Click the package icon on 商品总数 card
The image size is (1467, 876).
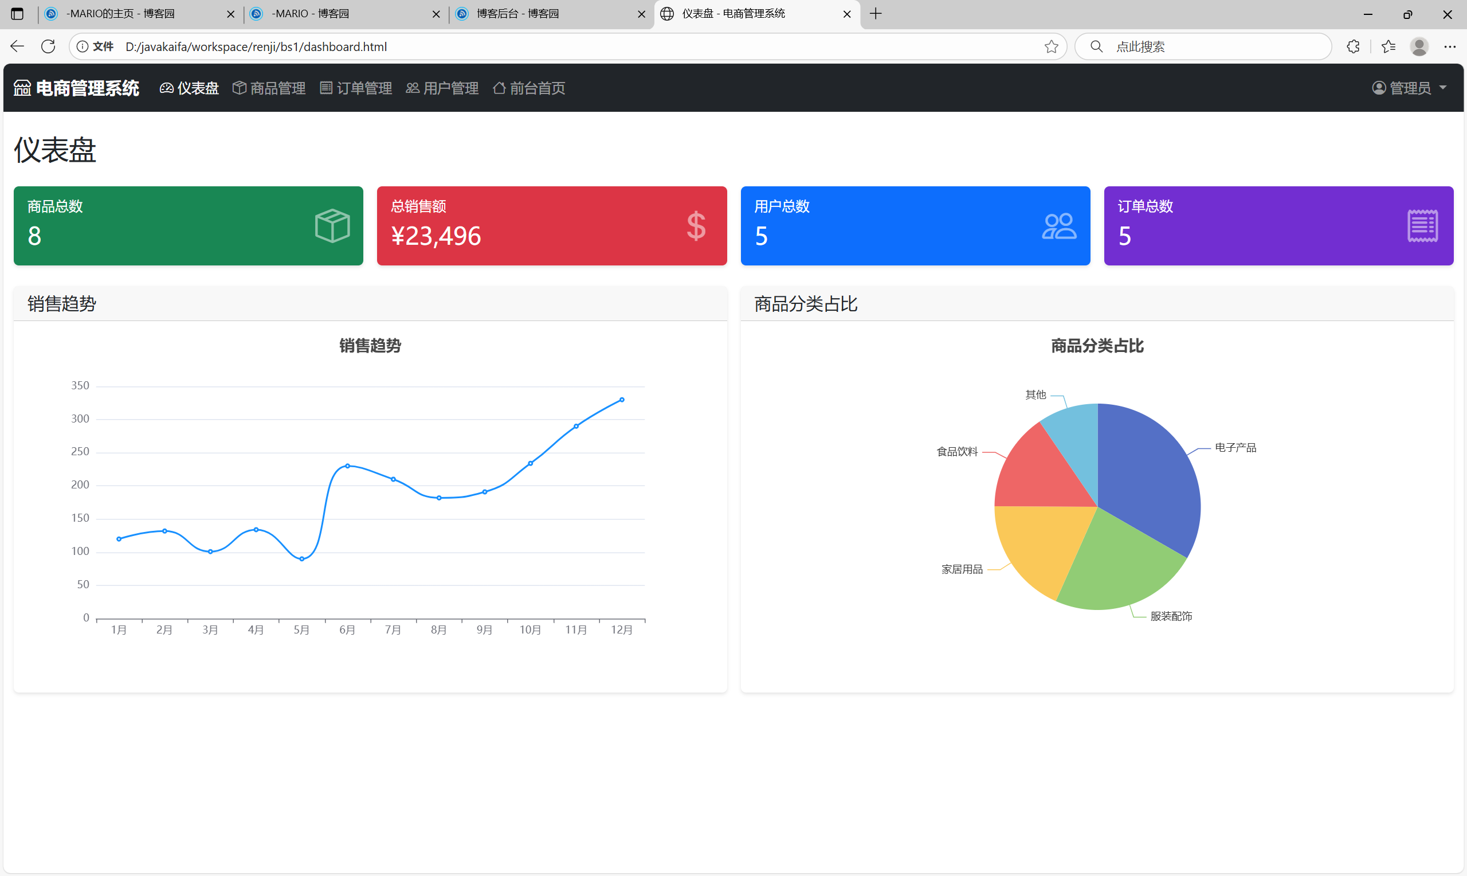[332, 225]
